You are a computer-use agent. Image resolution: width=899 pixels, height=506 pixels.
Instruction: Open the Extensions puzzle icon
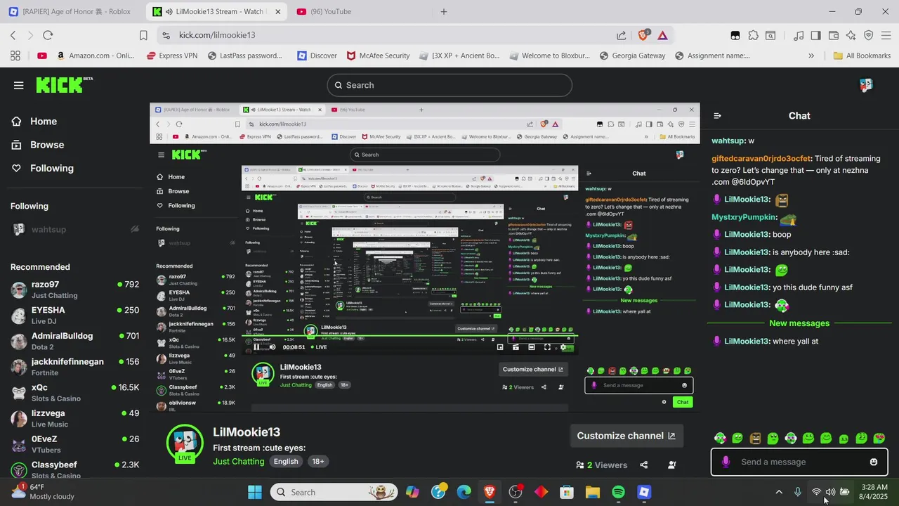(753, 35)
